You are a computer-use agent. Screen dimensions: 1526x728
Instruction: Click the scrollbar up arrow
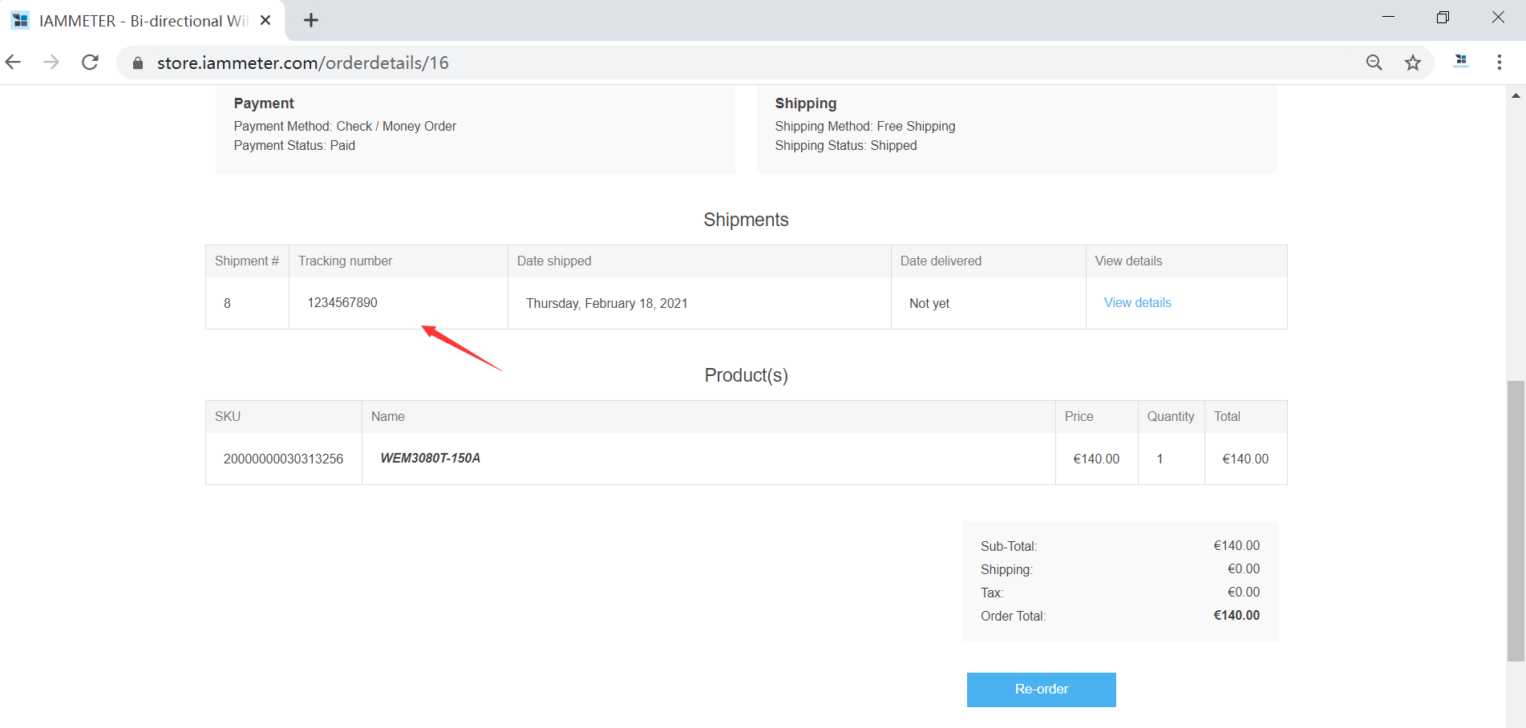(1516, 95)
